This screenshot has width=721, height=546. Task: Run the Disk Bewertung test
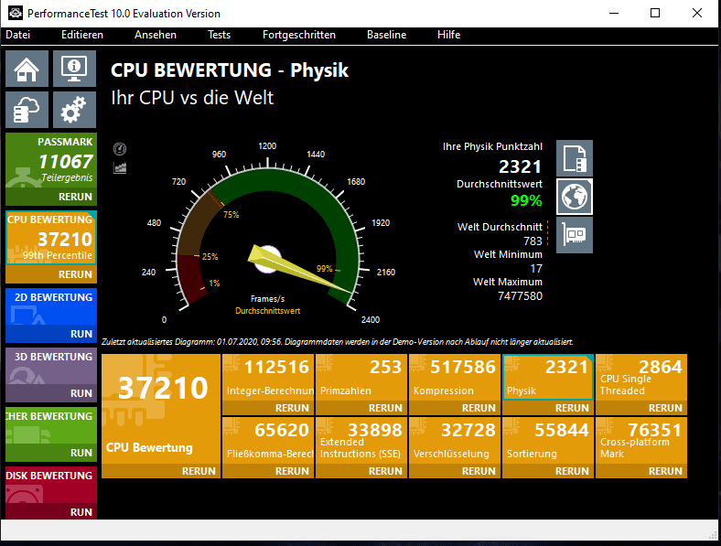pos(81,512)
